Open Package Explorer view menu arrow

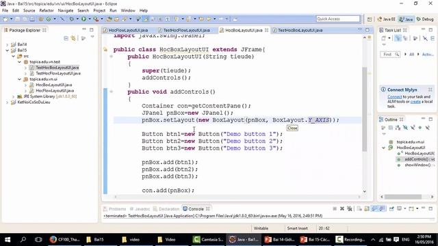(92, 37)
